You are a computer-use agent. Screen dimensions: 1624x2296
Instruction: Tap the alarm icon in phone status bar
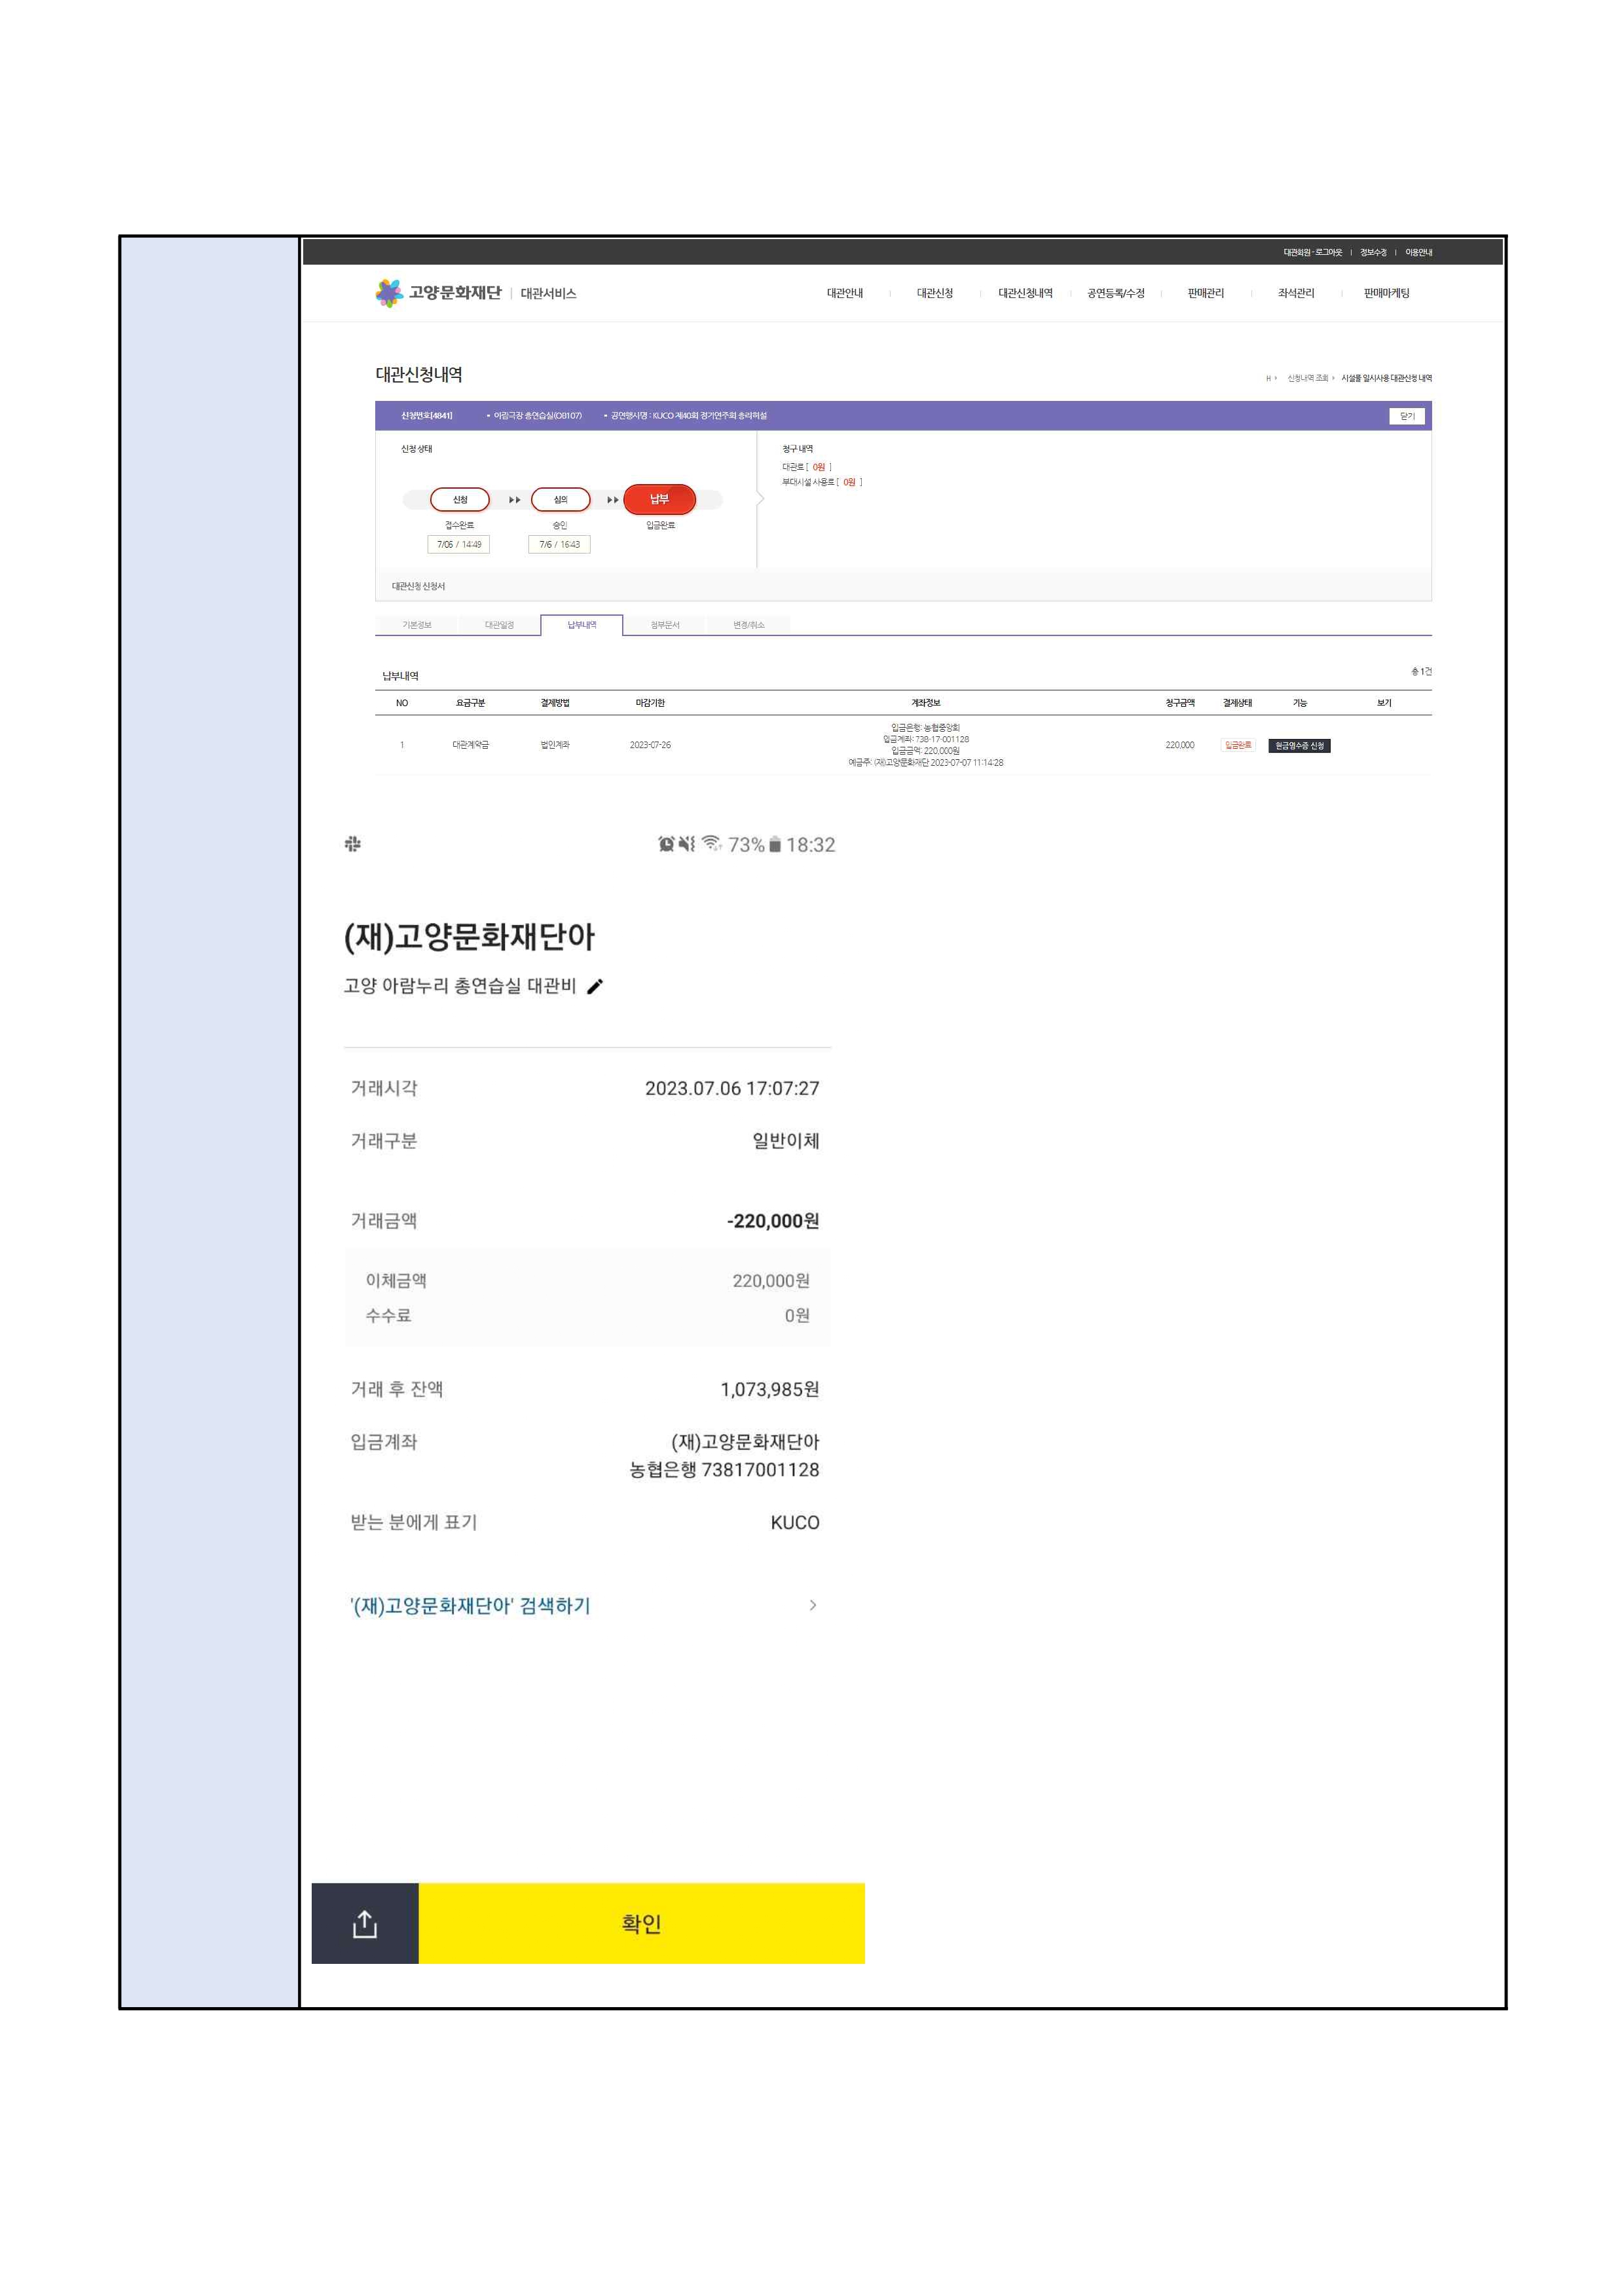point(666,844)
